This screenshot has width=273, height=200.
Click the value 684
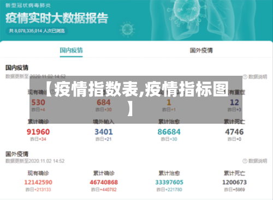point(104,102)
